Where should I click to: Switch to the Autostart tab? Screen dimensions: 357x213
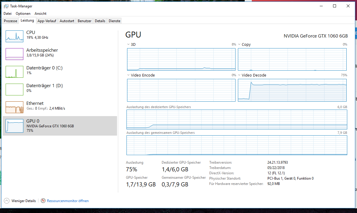click(x=67, y=21)
